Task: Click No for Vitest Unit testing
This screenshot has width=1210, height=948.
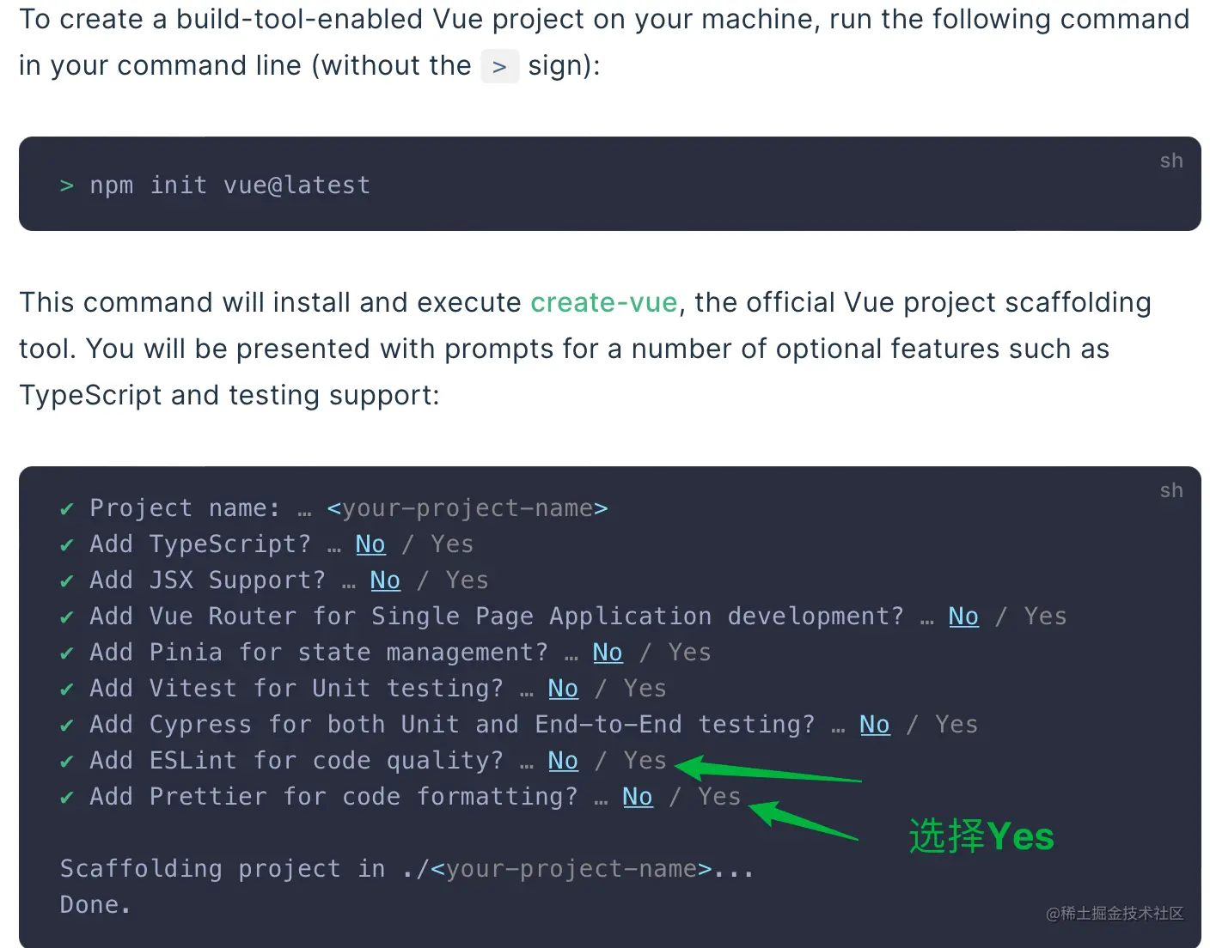Action: [563, 689]
